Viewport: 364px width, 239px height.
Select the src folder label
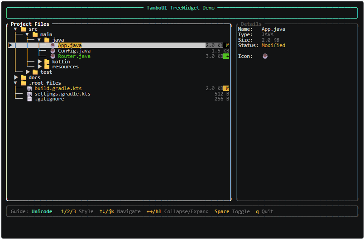click(x=33, y=29)
